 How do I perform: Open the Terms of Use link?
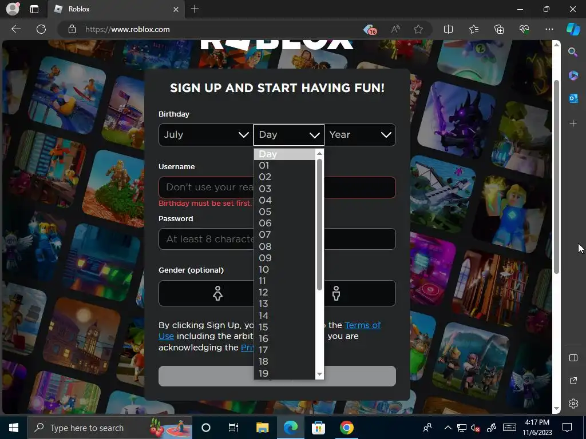click(362, 325)
